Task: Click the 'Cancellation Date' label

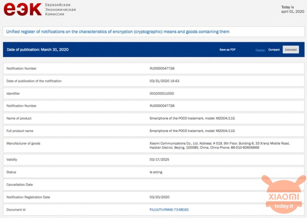Action: pos(19,185)
